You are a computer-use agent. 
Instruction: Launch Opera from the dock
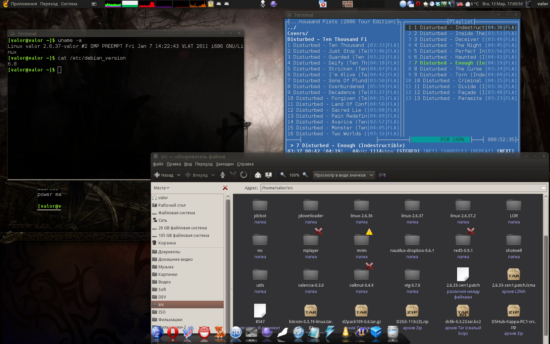point(173,333)
